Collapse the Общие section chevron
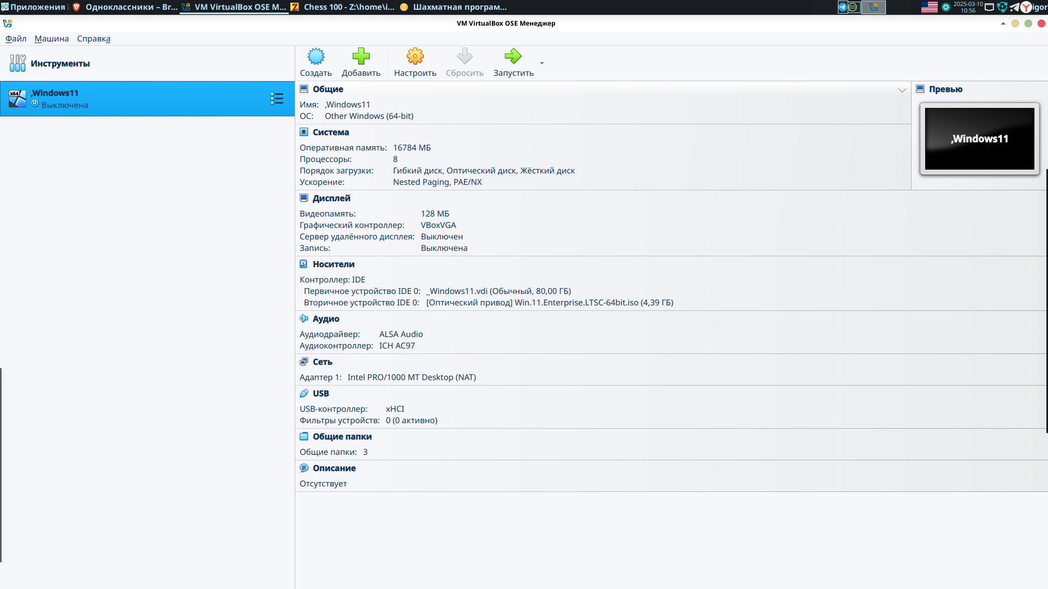 [x=902, y=90]
